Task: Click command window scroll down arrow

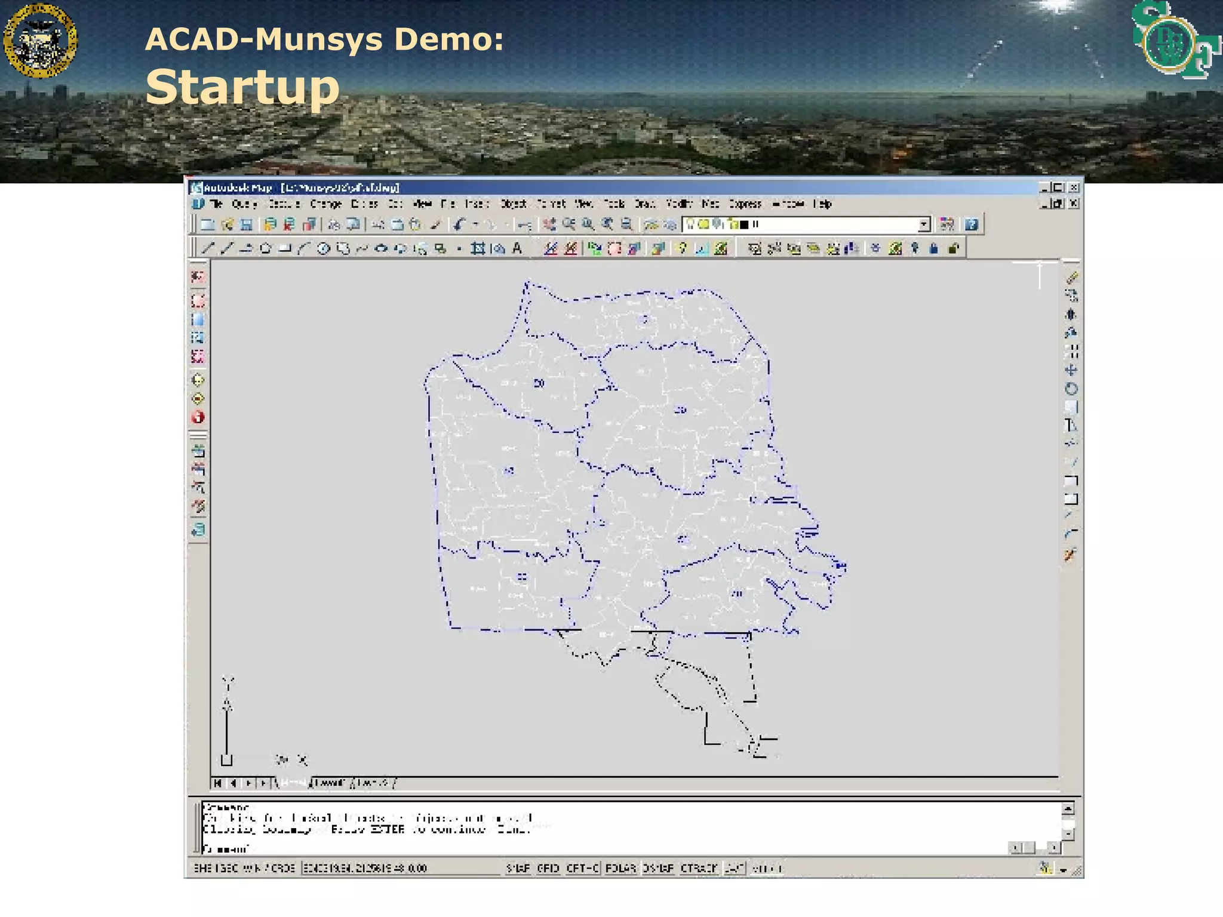Action: (1068, 833)
